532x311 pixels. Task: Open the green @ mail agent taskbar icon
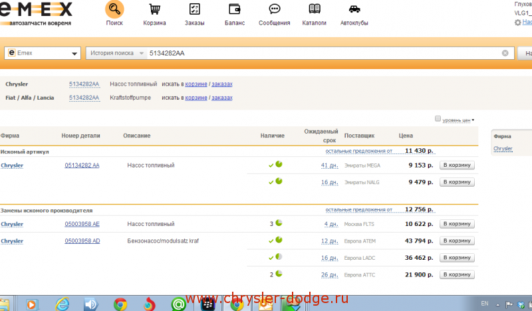[178, 304]
